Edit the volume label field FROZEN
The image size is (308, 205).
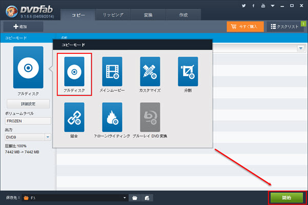coord(28,121)
